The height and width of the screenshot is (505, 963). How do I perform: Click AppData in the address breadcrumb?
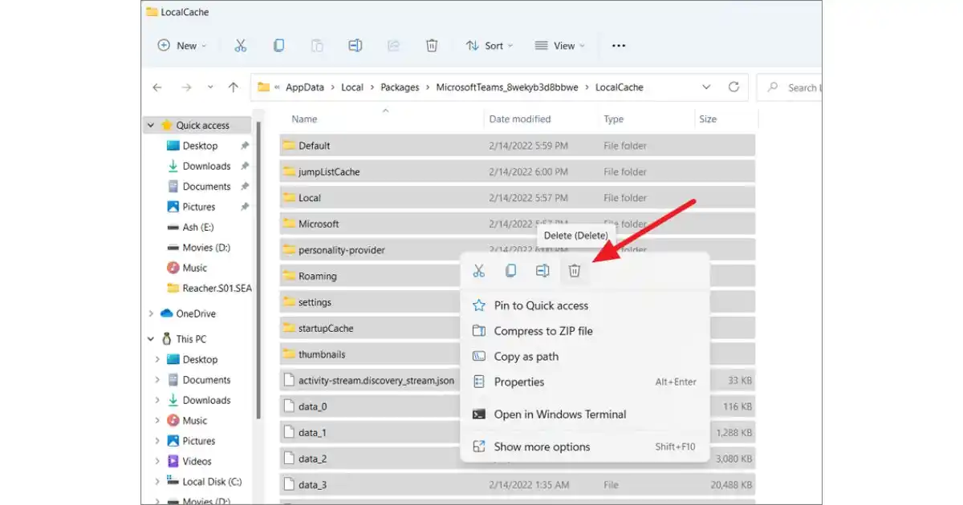[x=304, y=87]
